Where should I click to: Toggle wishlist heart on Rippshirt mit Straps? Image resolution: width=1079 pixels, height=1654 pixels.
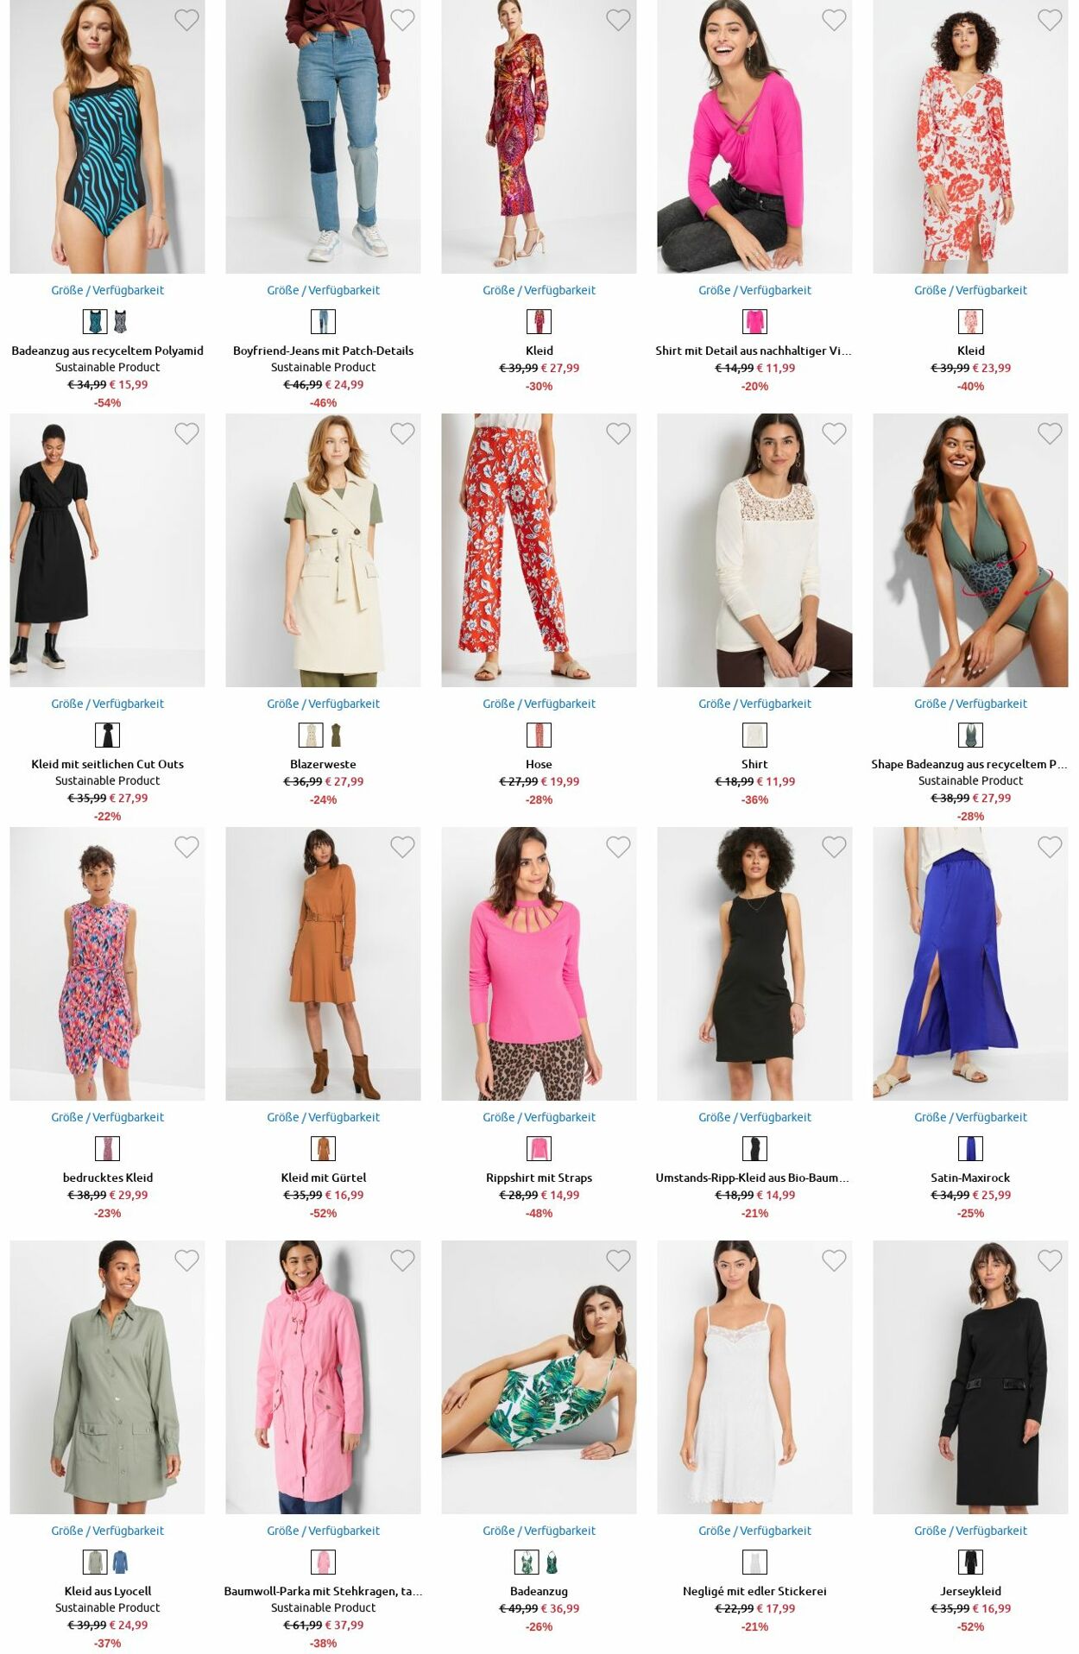click(x=618, y=847)
